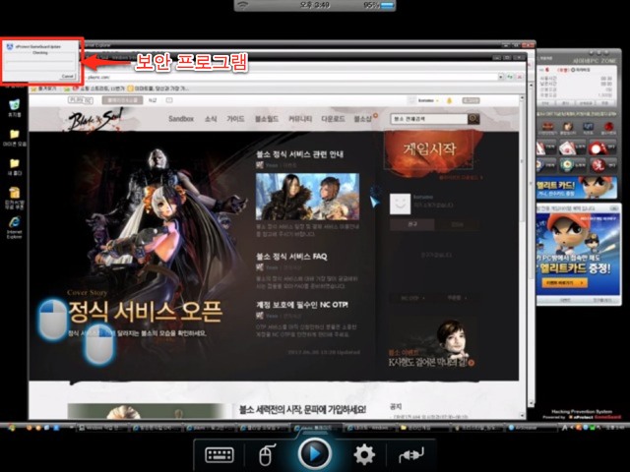Click the magnifier search button on site
Image resolution: width=630 pixels, height=472 pixels.
click(x=473, y=119)
